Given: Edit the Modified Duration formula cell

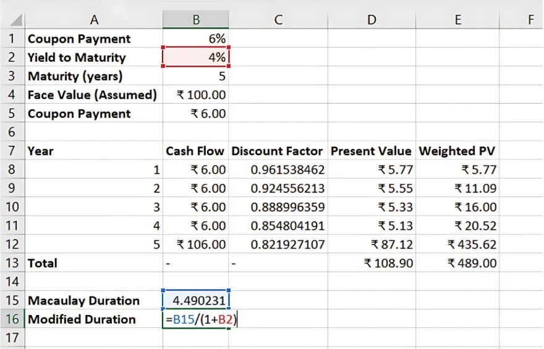Looking at the screenshot, I should point(196,319).
